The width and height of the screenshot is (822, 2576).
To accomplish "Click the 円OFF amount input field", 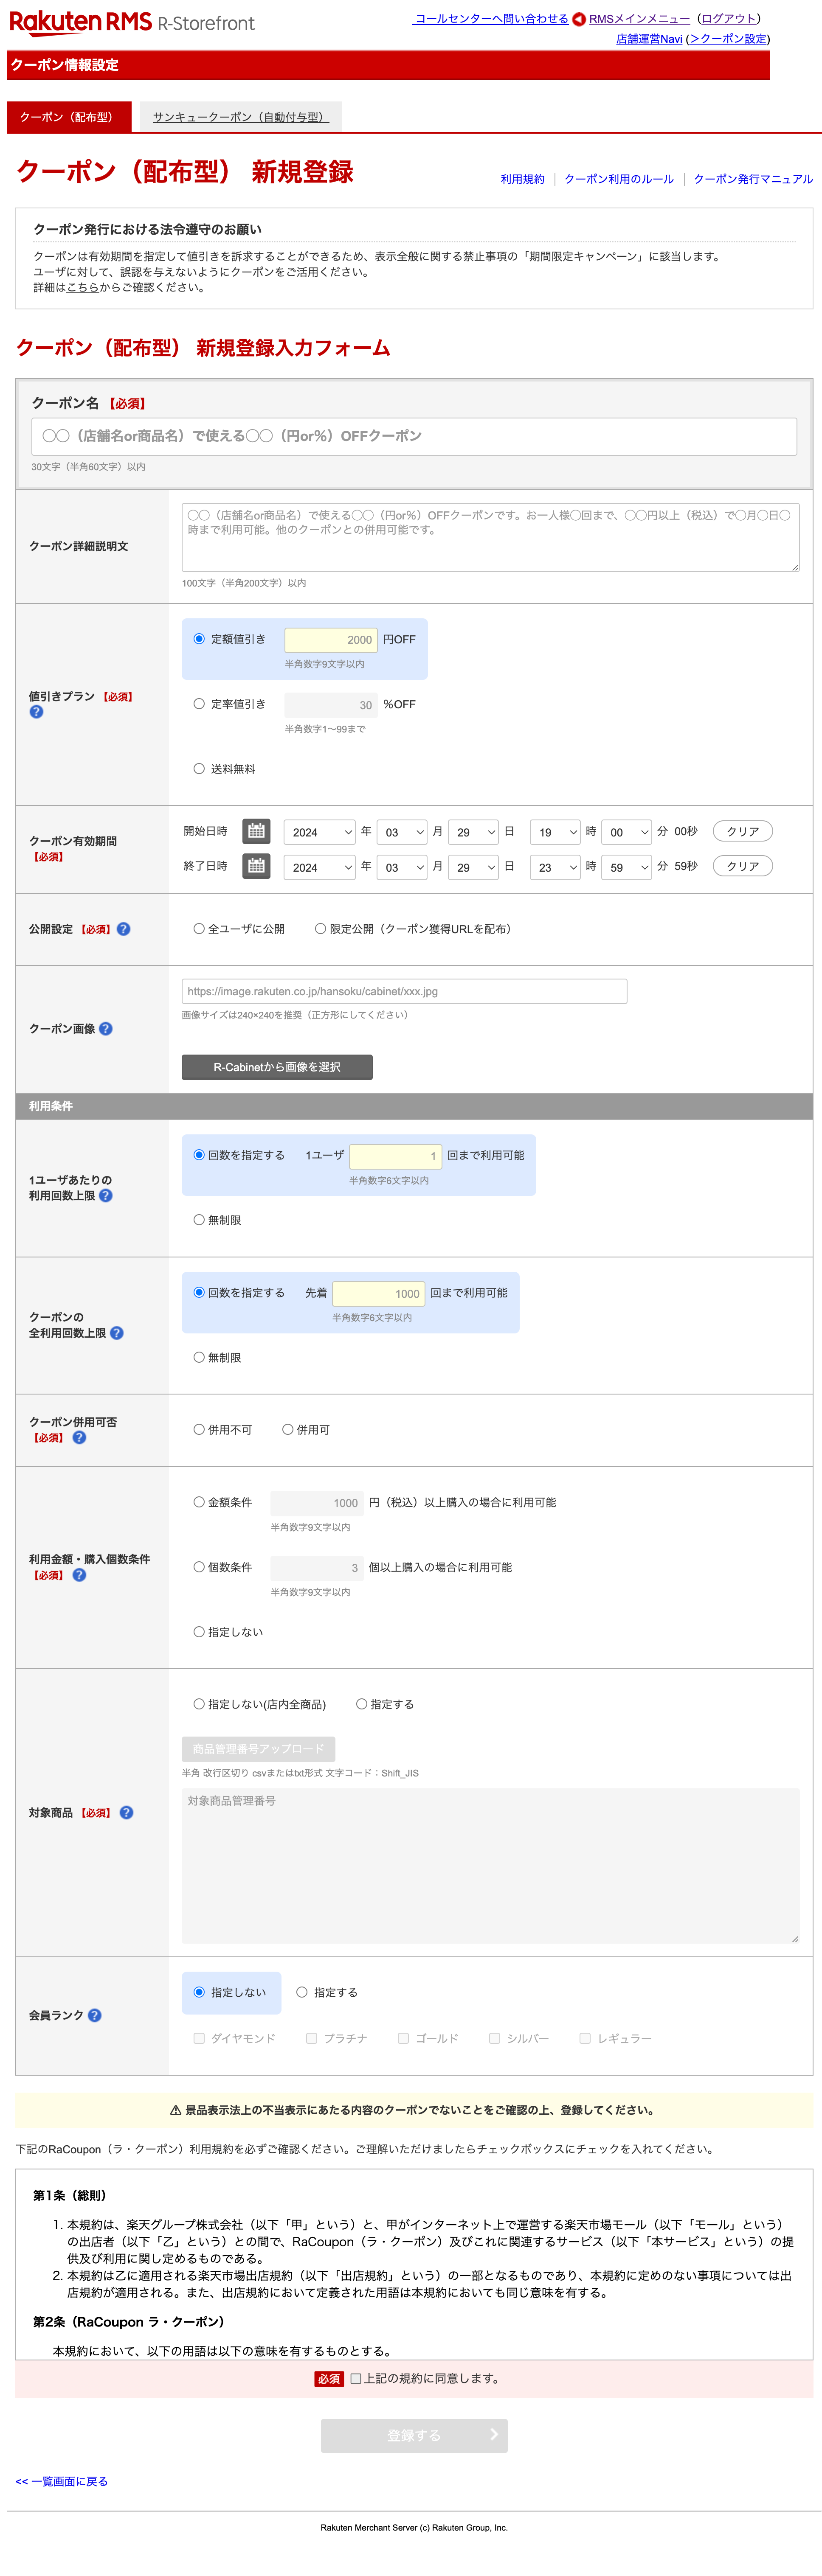I will (x=331, y=640).
